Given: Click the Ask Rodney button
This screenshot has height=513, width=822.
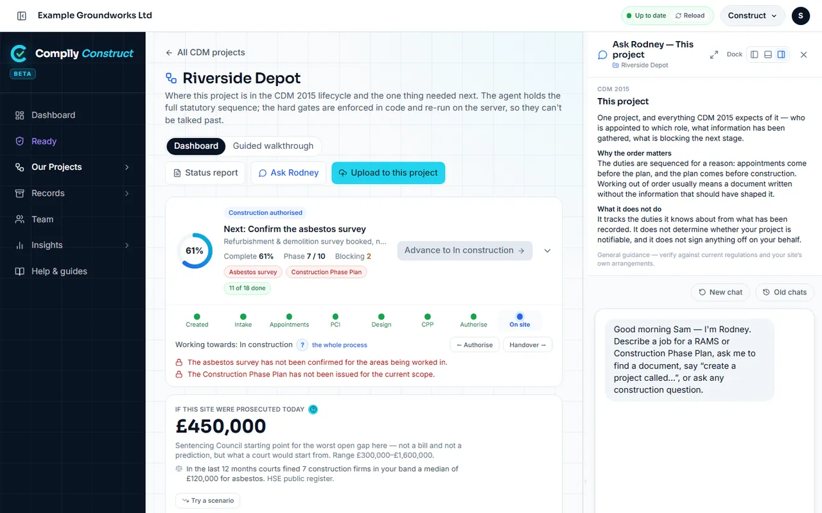Looking at the screenshot, I should point(288,173).
